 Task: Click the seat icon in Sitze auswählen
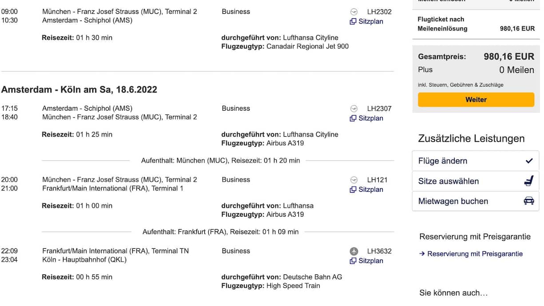coord(528,181)
